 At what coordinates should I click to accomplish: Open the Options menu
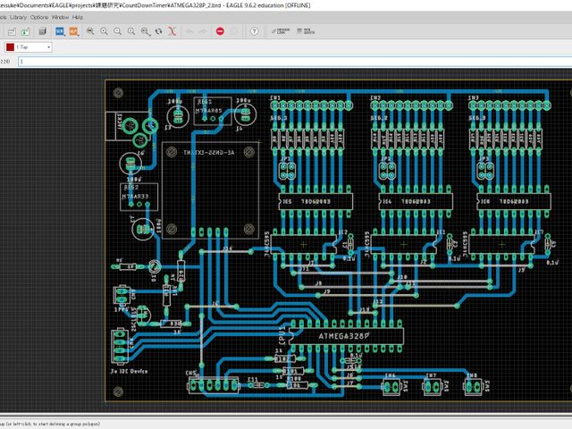[39, 17]
